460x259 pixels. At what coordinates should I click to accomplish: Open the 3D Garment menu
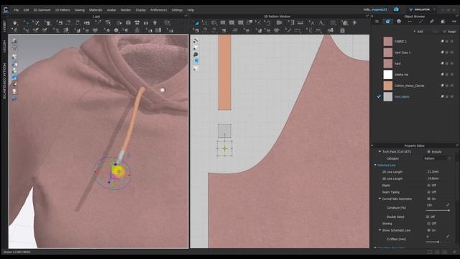(x=42, y=9)
